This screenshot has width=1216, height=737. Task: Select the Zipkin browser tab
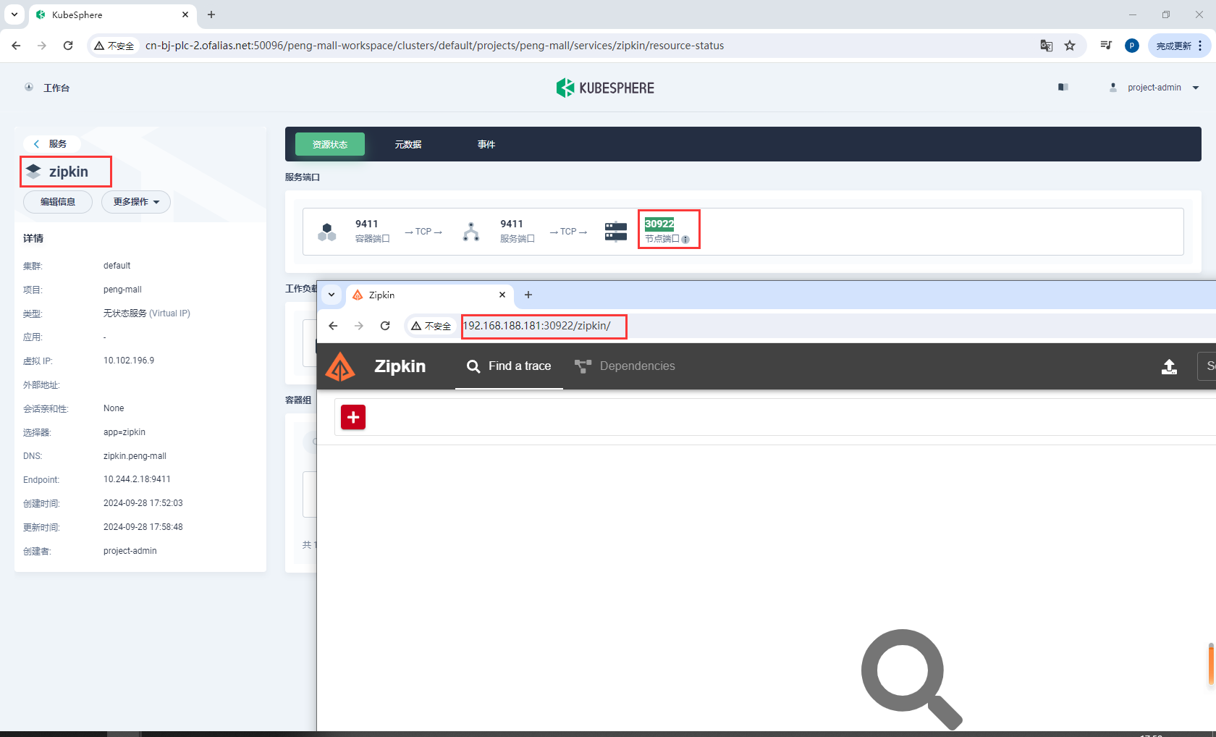click(430, 295)
